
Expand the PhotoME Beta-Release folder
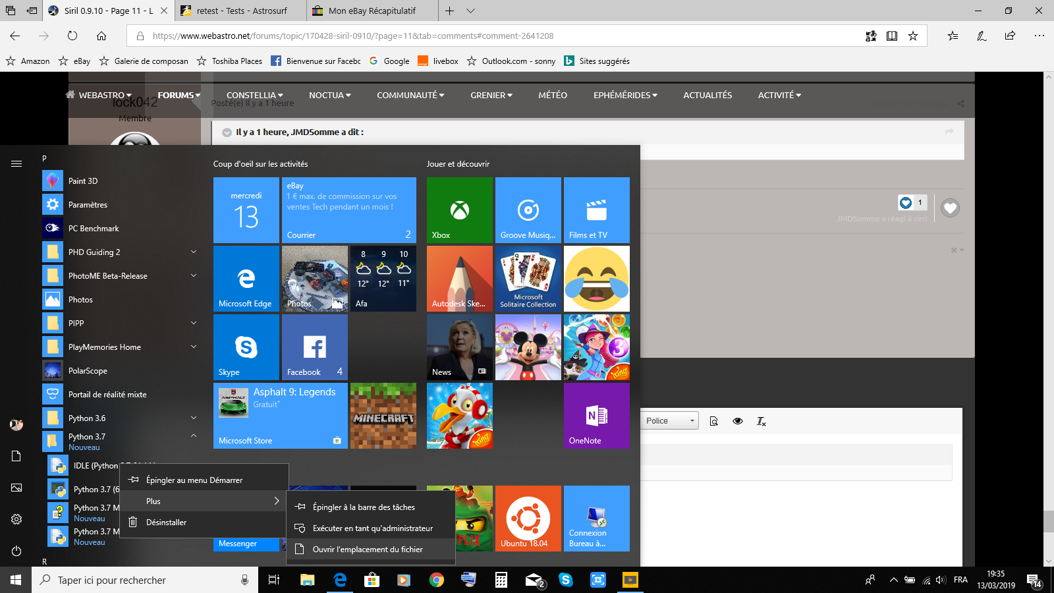coord(194,275)
